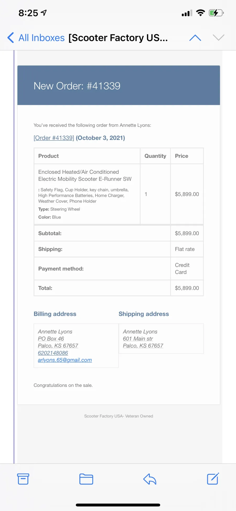Tap the email subject title
Viewport: 236px width, 511px height.
118,38
